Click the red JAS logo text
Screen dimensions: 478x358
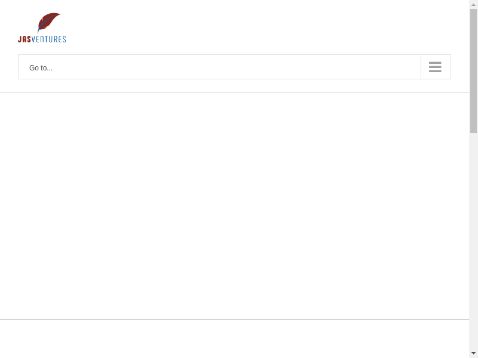[x=24, y=39]
